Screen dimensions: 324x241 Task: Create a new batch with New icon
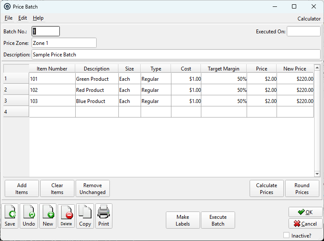48,216
